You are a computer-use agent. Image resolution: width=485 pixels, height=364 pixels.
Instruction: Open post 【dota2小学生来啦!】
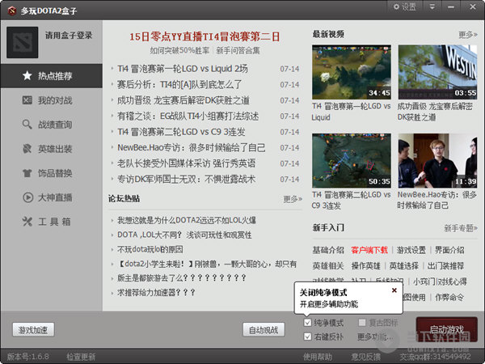click(x=207, y=264)
